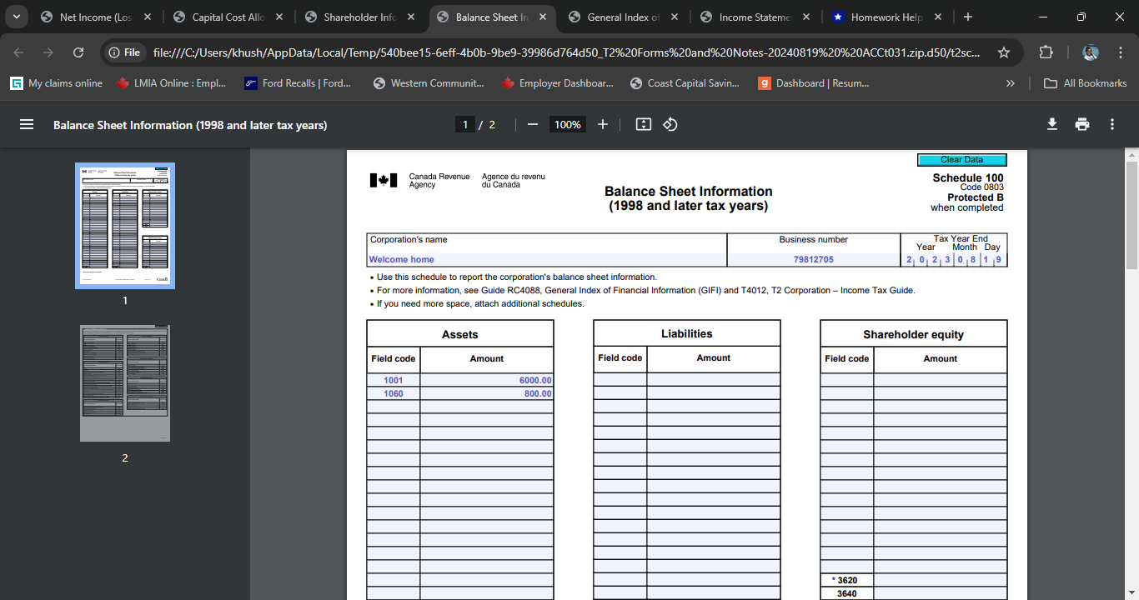
Task: Open the Employer Dashboard bookmark
Action: point(557,83)
